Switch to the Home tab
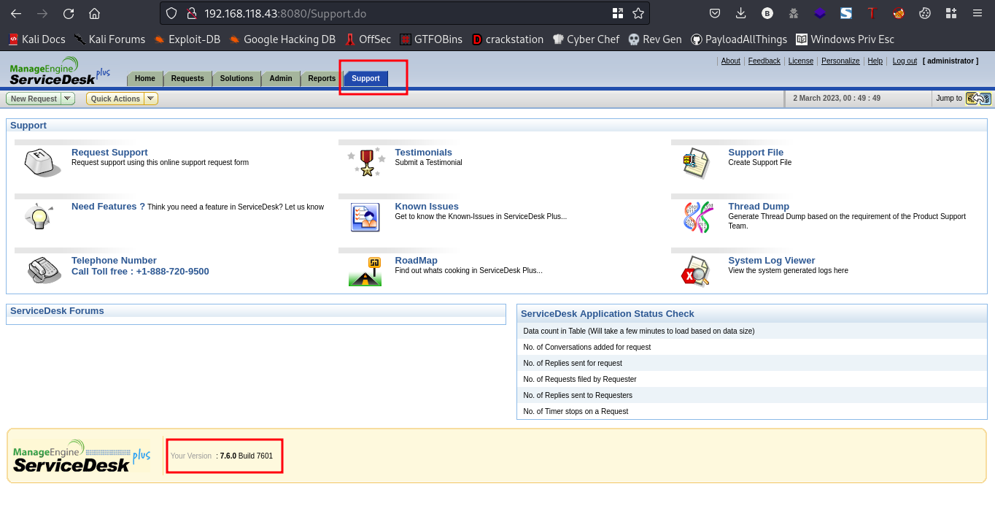The width and height of the screenshot is (995, 506). coord(144,79)
